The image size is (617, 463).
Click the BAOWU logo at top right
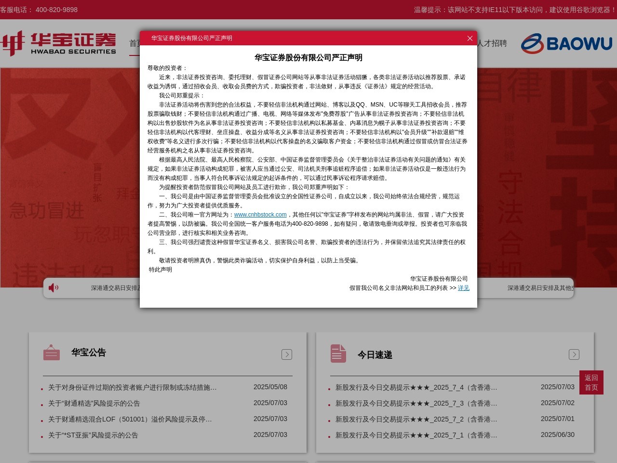(567, 43)
